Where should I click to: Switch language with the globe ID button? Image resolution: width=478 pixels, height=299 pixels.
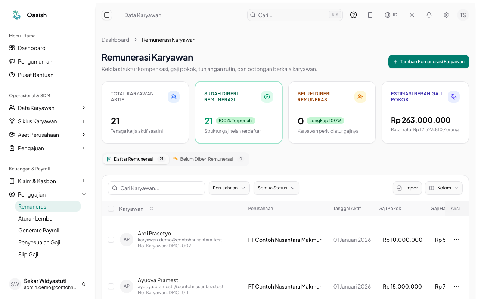click(x=391, y=15)
